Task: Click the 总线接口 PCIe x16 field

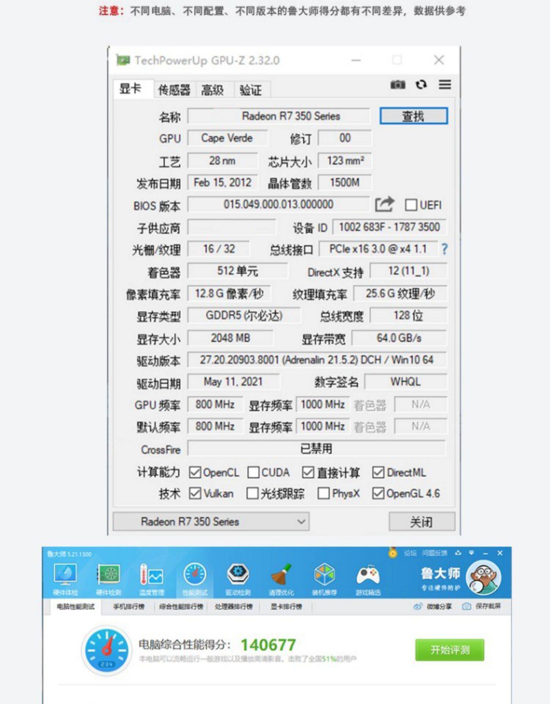Action: pos(378,249)
